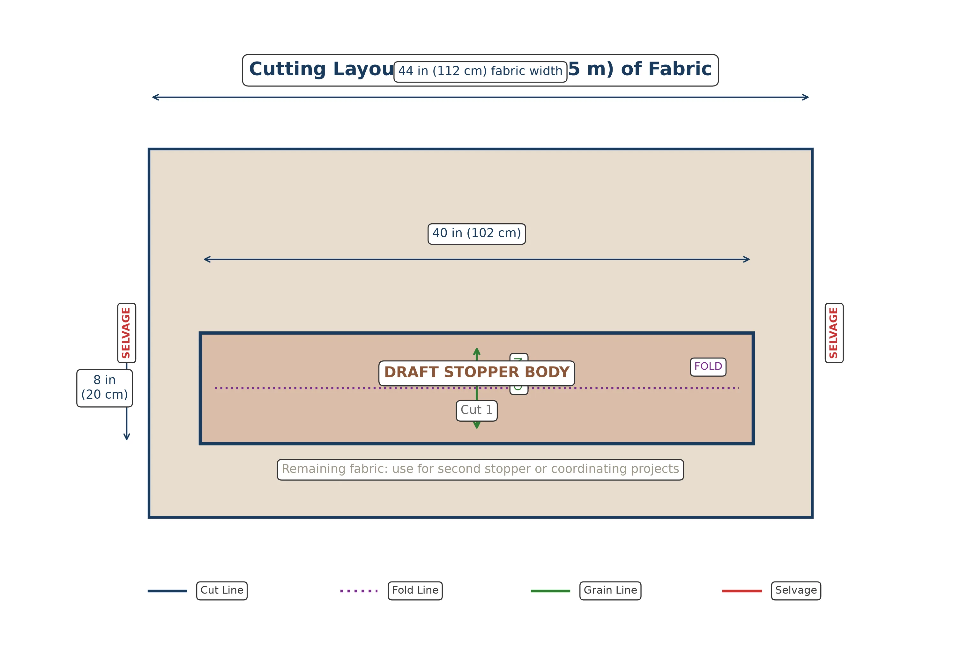Click the green Grain Line legend swatch
Viewport: 961px width, 666px height.
tap(550, 591)
